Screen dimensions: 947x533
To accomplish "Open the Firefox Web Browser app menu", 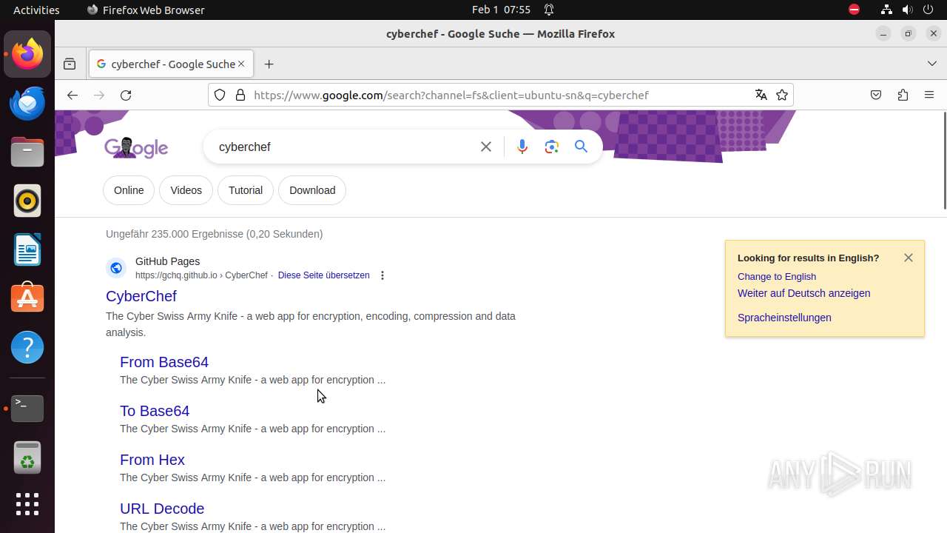I will 146,10.
